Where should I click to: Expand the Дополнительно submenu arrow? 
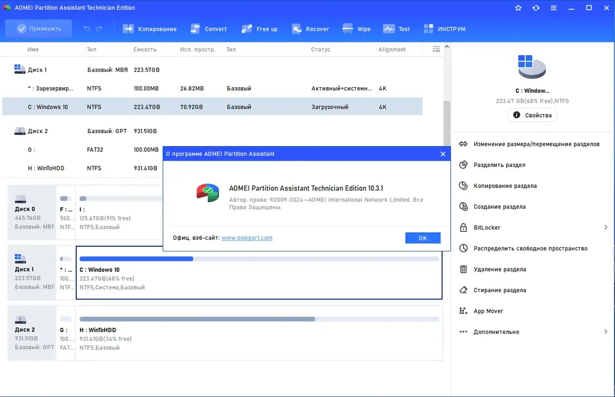click(x=606, y=331)
